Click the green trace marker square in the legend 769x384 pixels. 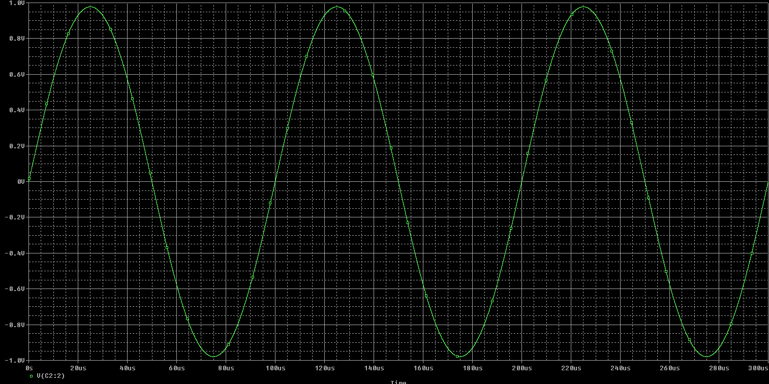click(x=32, y=376)
